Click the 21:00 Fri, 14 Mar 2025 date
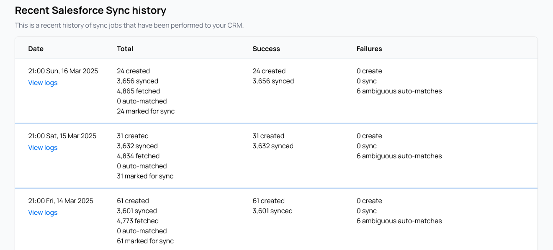The height and width of the screenshot is (250, 553). [x=61, y=201]
